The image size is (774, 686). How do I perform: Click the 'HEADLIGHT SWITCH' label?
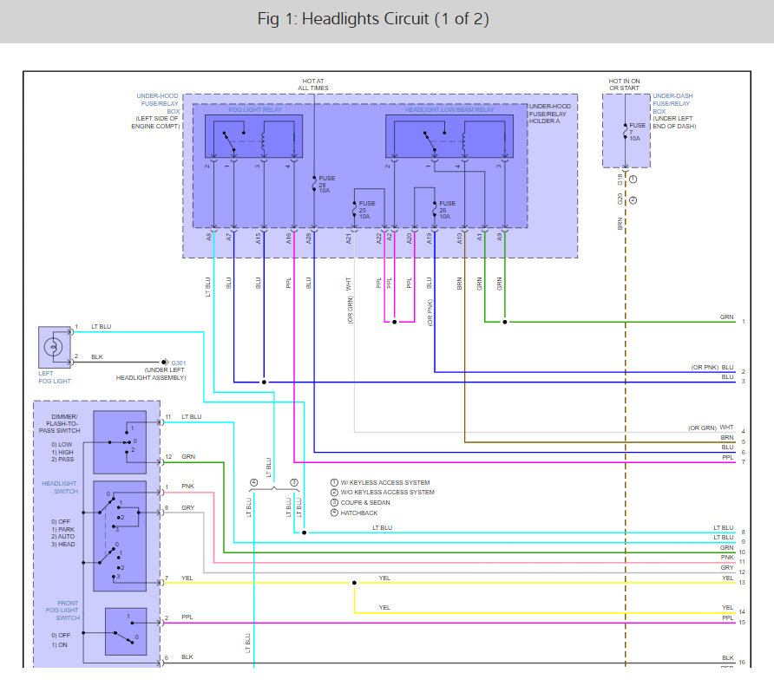pos(60,487)
